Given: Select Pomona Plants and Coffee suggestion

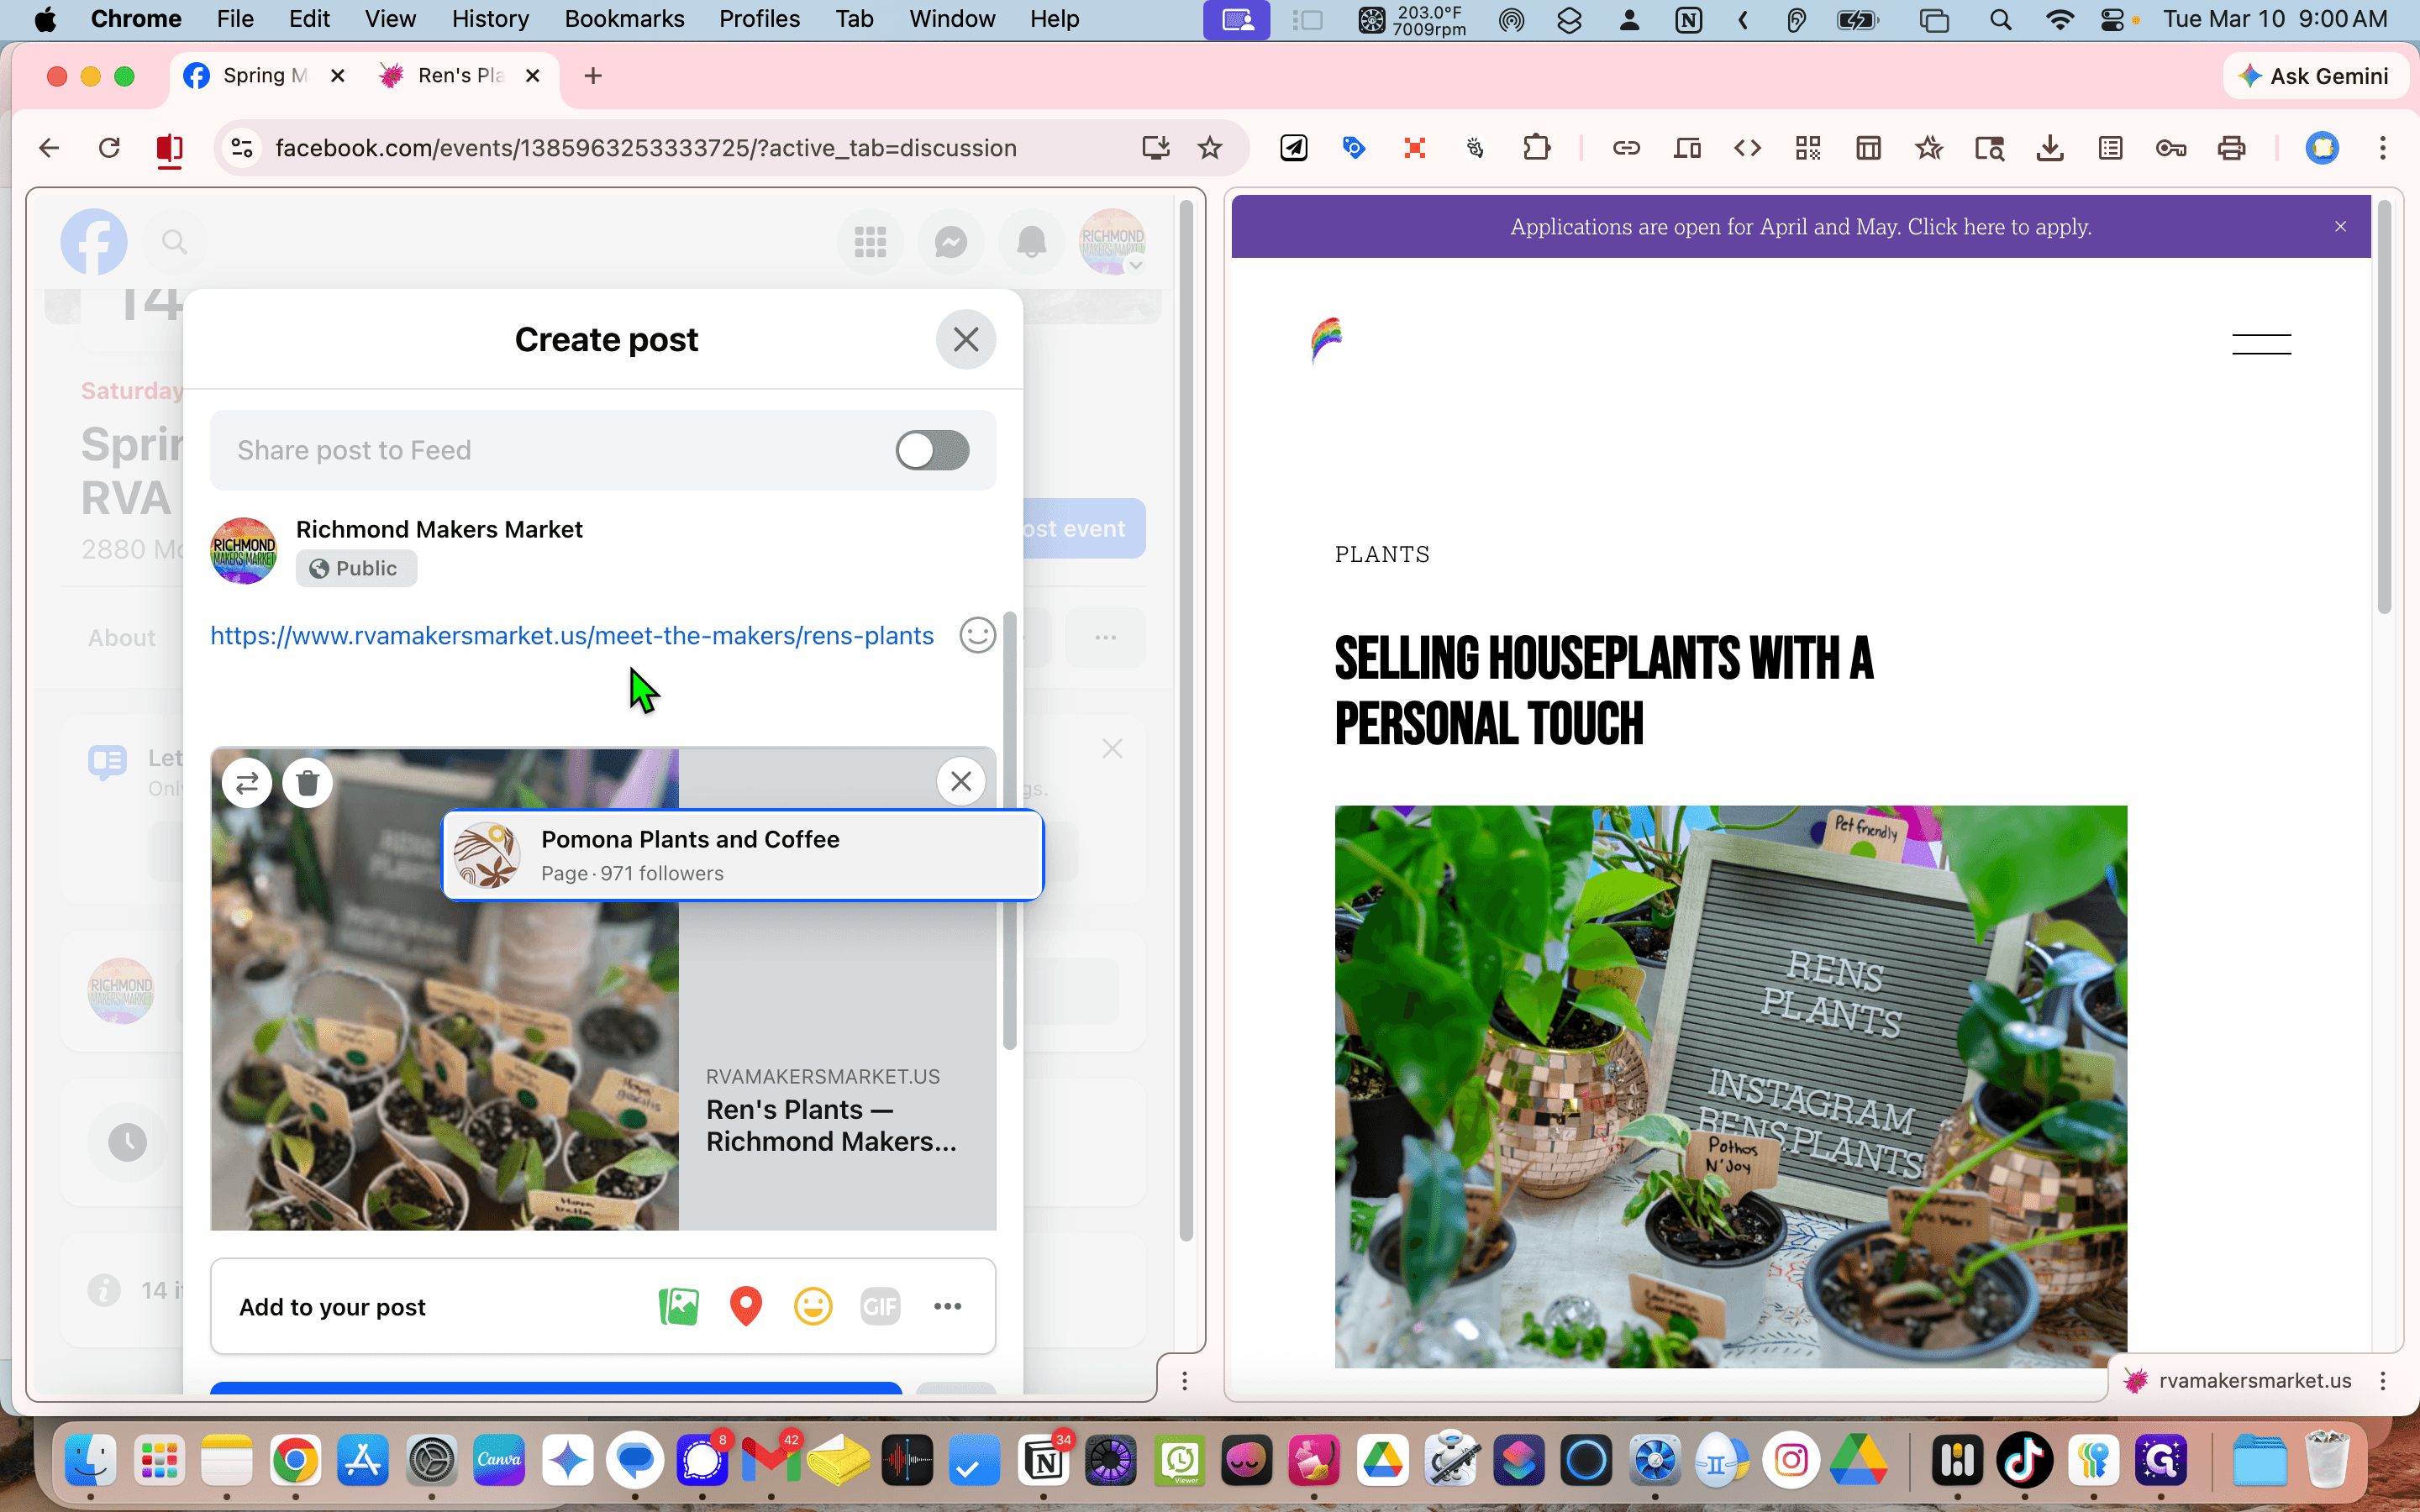Looking at the screenshot, I should (x=743, y=855).
